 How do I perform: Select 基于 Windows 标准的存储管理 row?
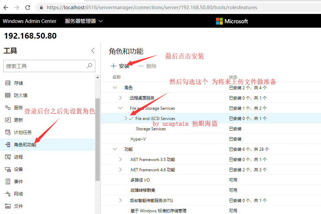(211, 211)
